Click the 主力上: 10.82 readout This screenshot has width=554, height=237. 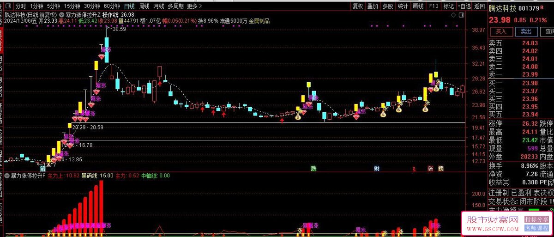(64, 176)
